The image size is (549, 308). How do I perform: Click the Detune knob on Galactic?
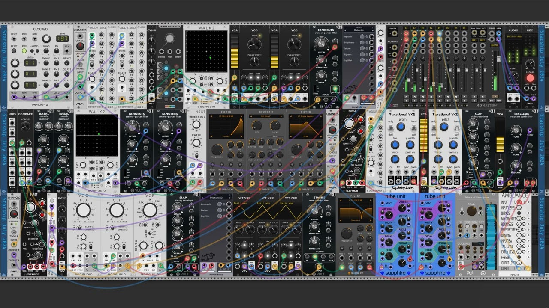[x=362, y=49]
